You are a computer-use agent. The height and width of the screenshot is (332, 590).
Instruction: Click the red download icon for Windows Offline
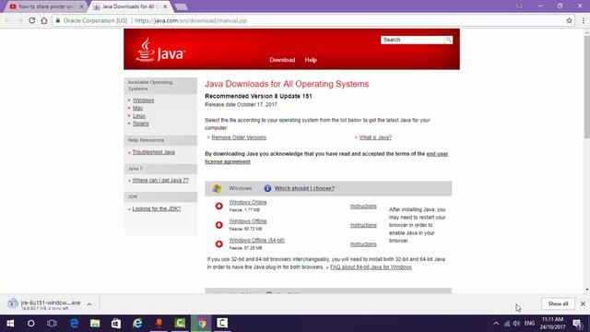(x=219, y=225)
